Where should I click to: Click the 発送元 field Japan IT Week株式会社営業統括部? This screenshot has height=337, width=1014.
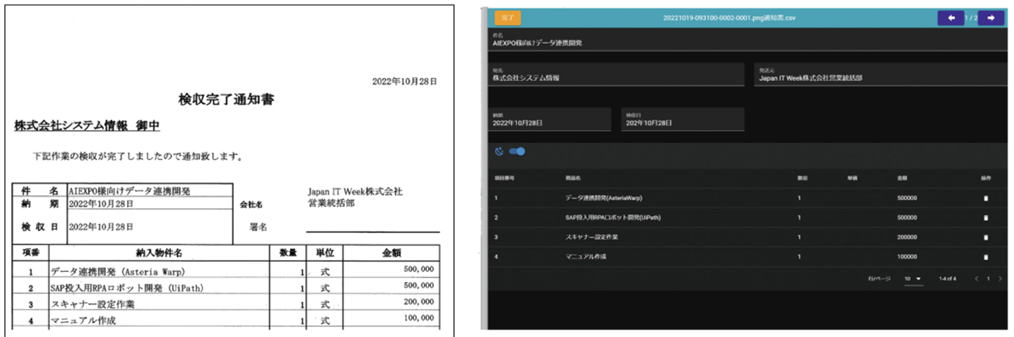pyautogui.click(x=880, y=77)
